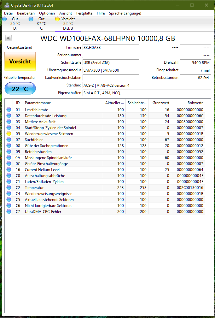Click the status orb for Mittlere Anlaufzeit row
215x318 pixels.
(x=9, y=122)
